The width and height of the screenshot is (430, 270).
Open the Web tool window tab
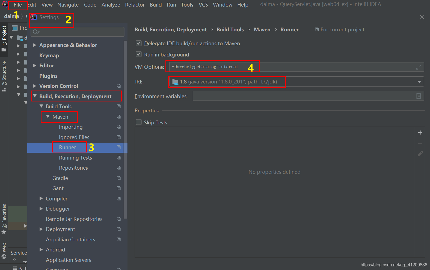tap(4, 250)
